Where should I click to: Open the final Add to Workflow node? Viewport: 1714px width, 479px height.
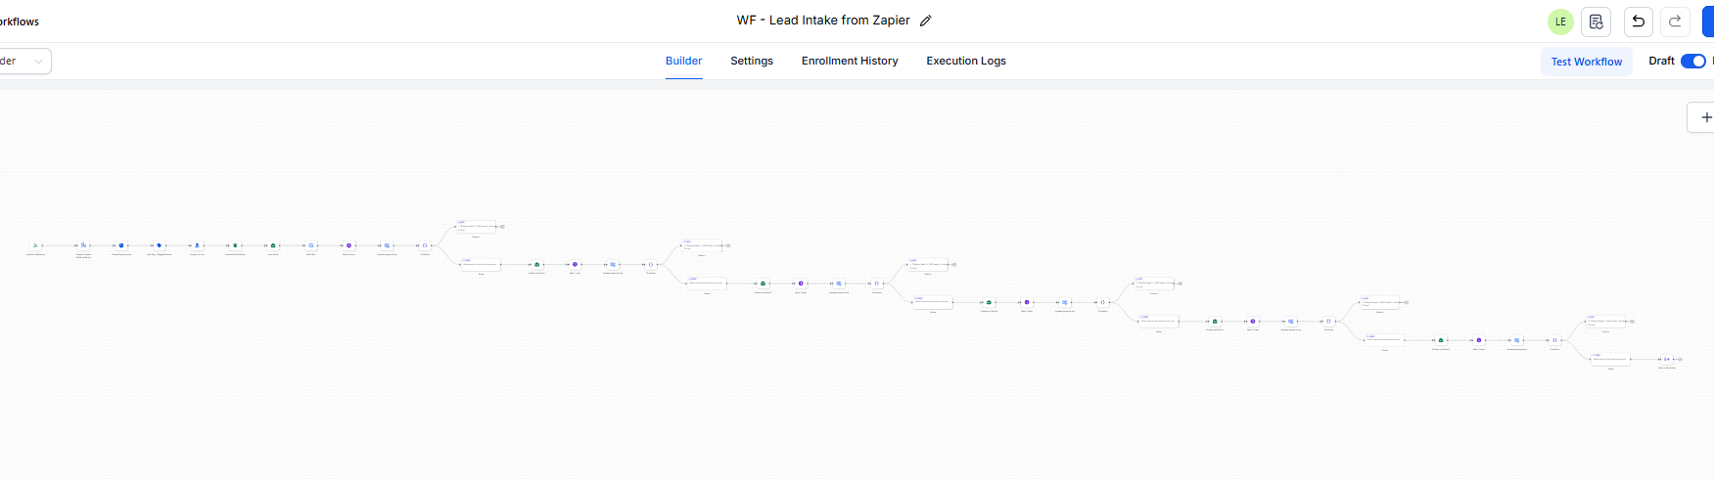tap(1666, 359)
